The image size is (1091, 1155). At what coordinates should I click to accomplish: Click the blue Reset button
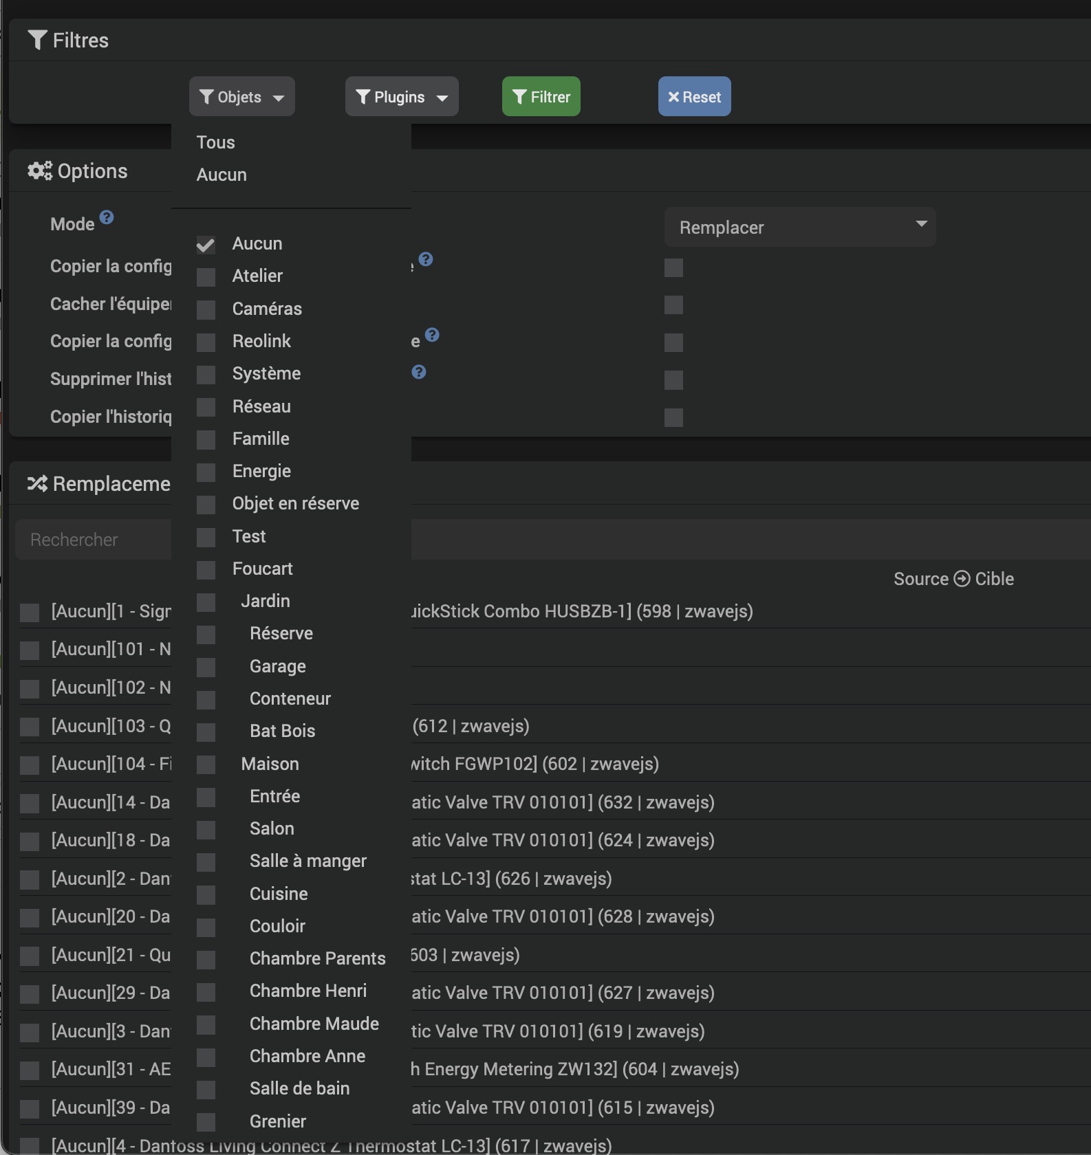(x=694, y=97)
